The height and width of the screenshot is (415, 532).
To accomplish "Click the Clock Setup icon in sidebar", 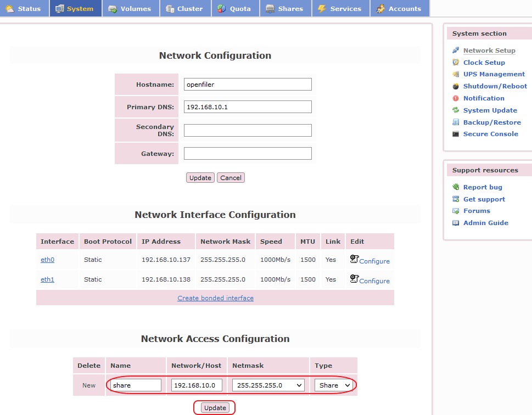I will pyautogui.click(x=456, y=63).
